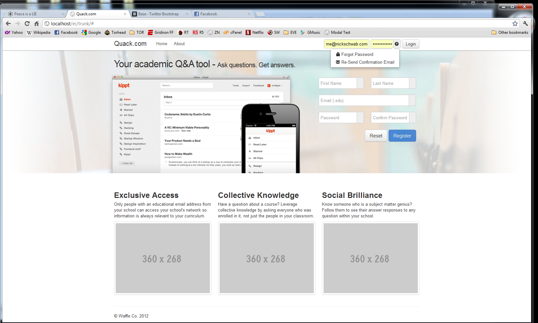Expand the Other bookmarks folder

[x=510, y=32]
